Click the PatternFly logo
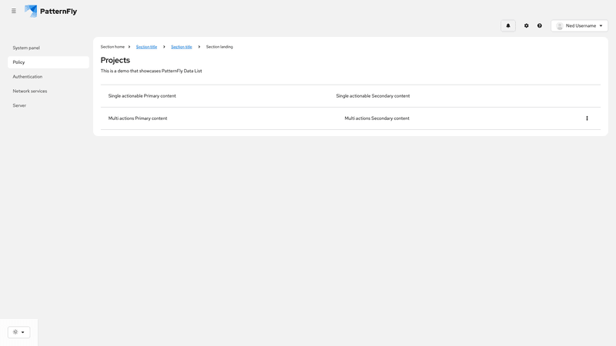Image resolution: width=616 pixels, height=346 pixels. click(51, 11)
